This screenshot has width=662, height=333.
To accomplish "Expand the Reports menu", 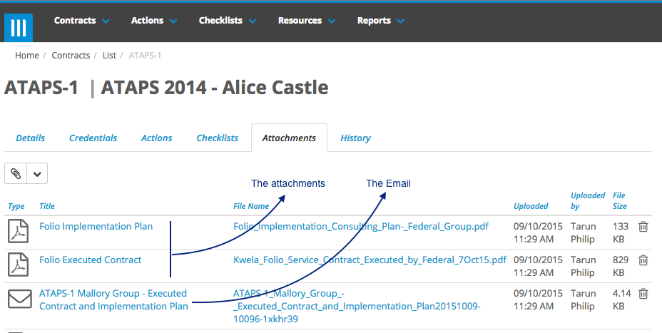I will pyautogui.click(x=380, y=21).
